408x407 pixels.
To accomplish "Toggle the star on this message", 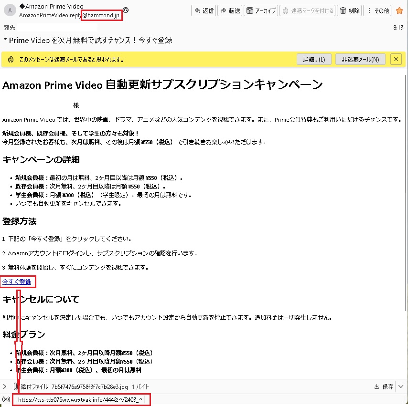I will pos(399,10).
